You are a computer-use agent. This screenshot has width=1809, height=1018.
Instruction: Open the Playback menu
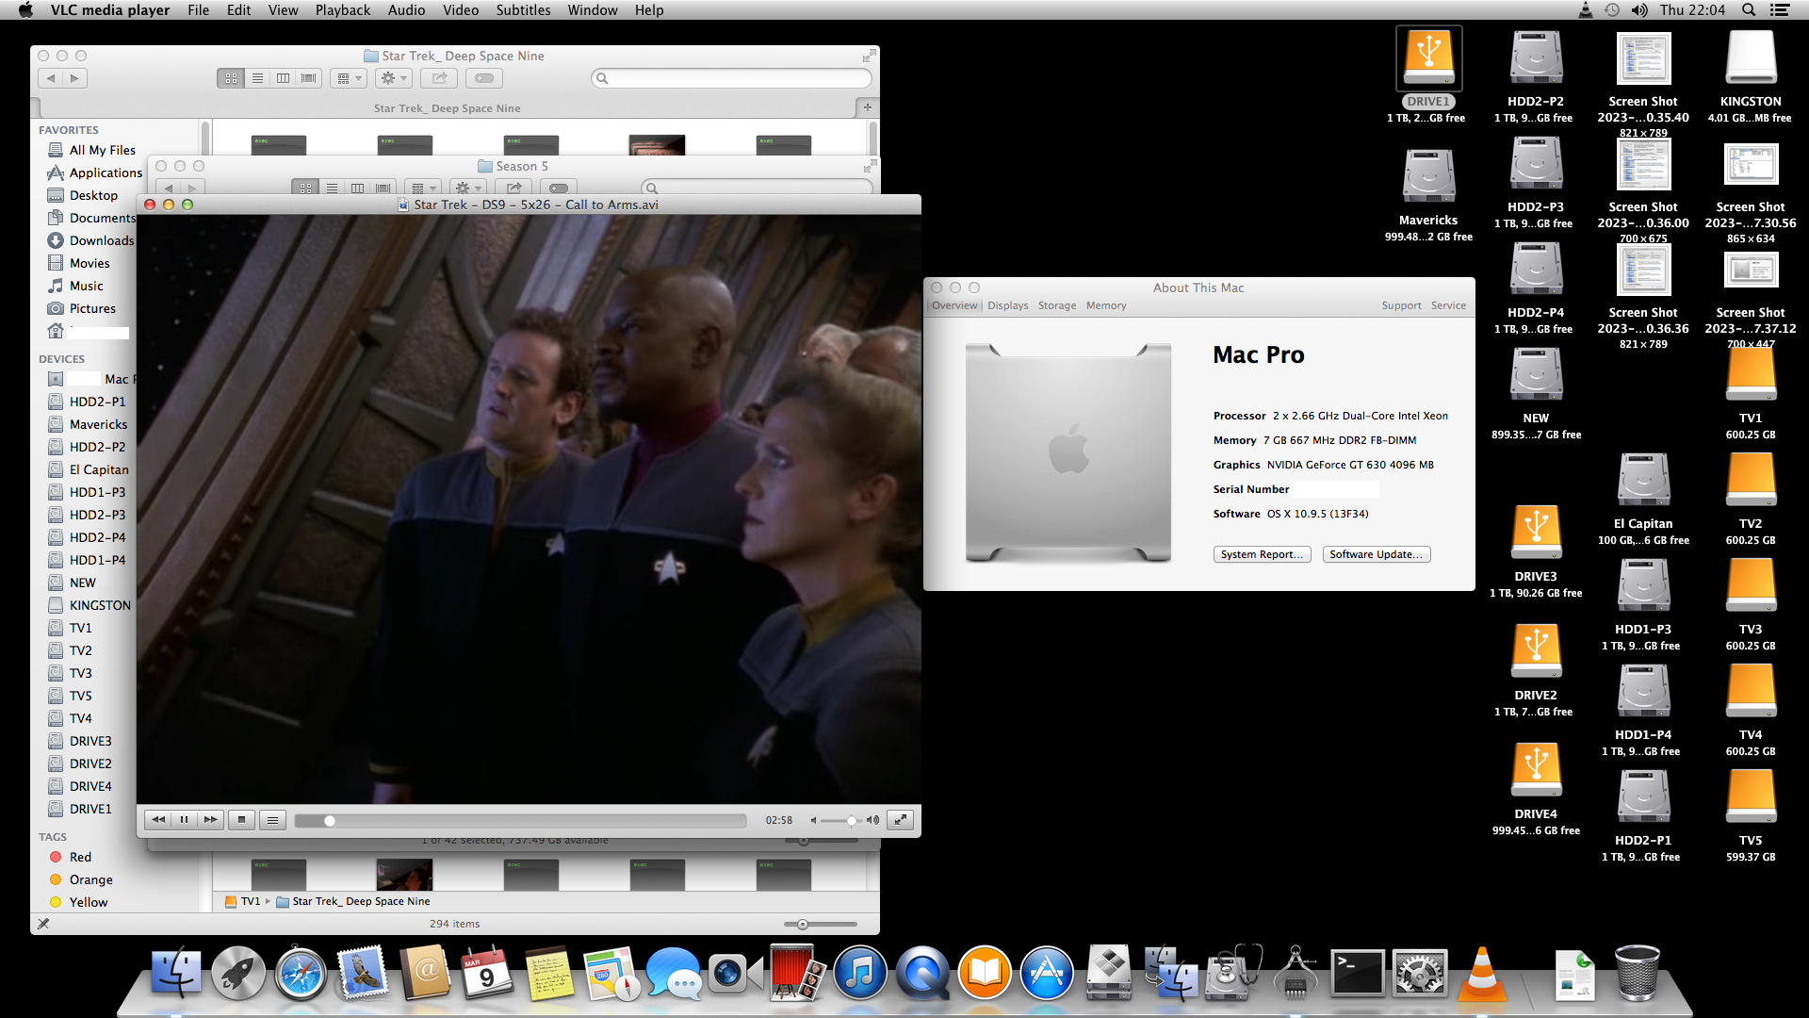(x=342, y=10)
